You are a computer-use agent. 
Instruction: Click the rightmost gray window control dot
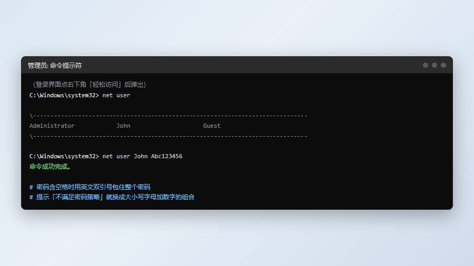point(443,65)
